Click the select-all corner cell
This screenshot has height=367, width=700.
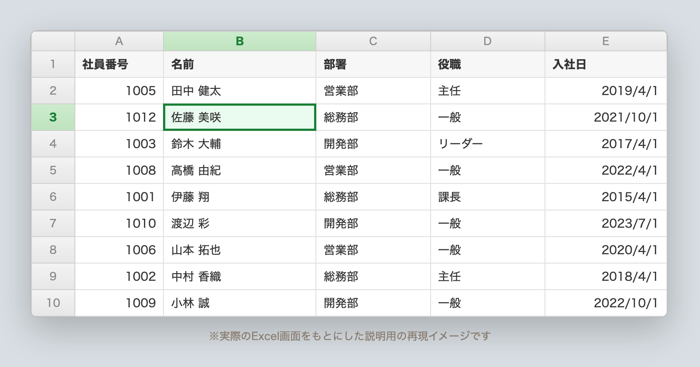pyautogui.click(x=53, y=41)
